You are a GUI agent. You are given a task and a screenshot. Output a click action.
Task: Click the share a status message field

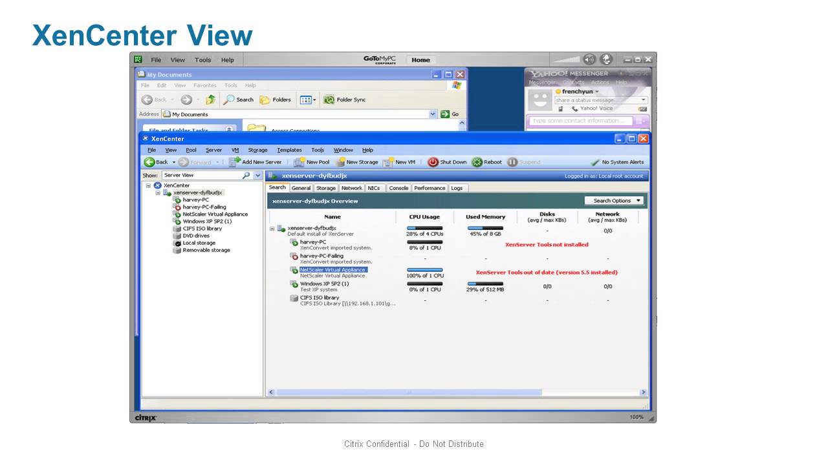pos(601,100)
